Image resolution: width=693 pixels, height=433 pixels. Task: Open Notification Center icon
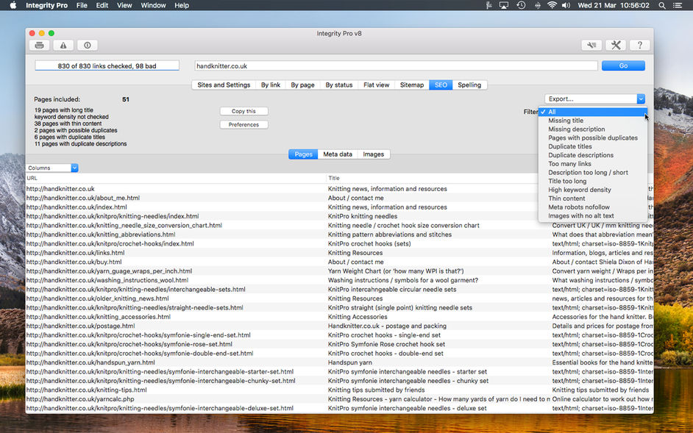click(x=677, y=5)
